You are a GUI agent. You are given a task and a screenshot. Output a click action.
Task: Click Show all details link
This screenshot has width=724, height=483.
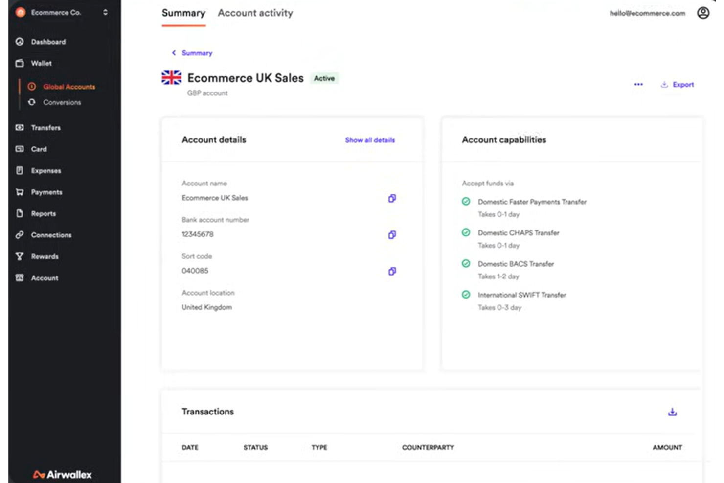pos(370,140)
